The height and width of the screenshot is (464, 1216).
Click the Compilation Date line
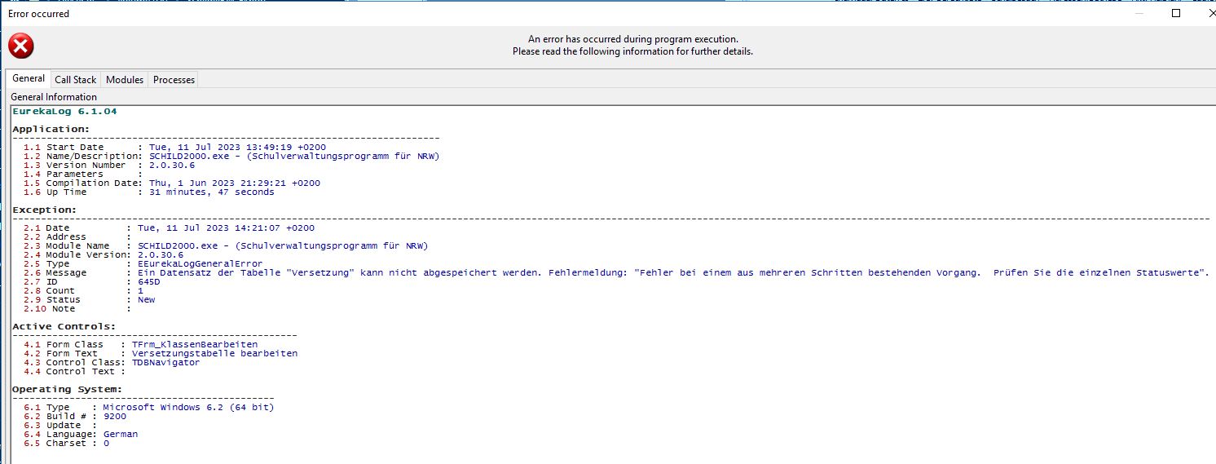pyautogui.click(x=172, y=183)
